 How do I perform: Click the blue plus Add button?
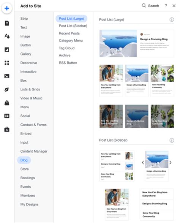(7, 8)
